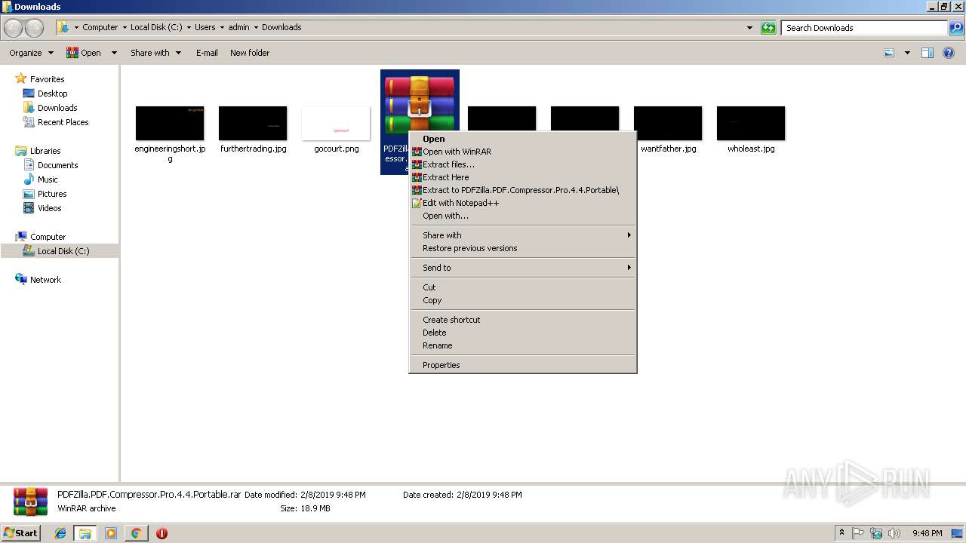The image size is (966, 543).
Task: Expand the Send to submenu
Action: (x=523, y=268)
